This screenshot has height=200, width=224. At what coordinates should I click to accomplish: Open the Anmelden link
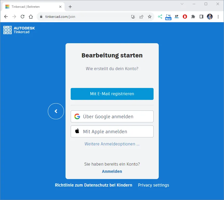pos(112,171)
